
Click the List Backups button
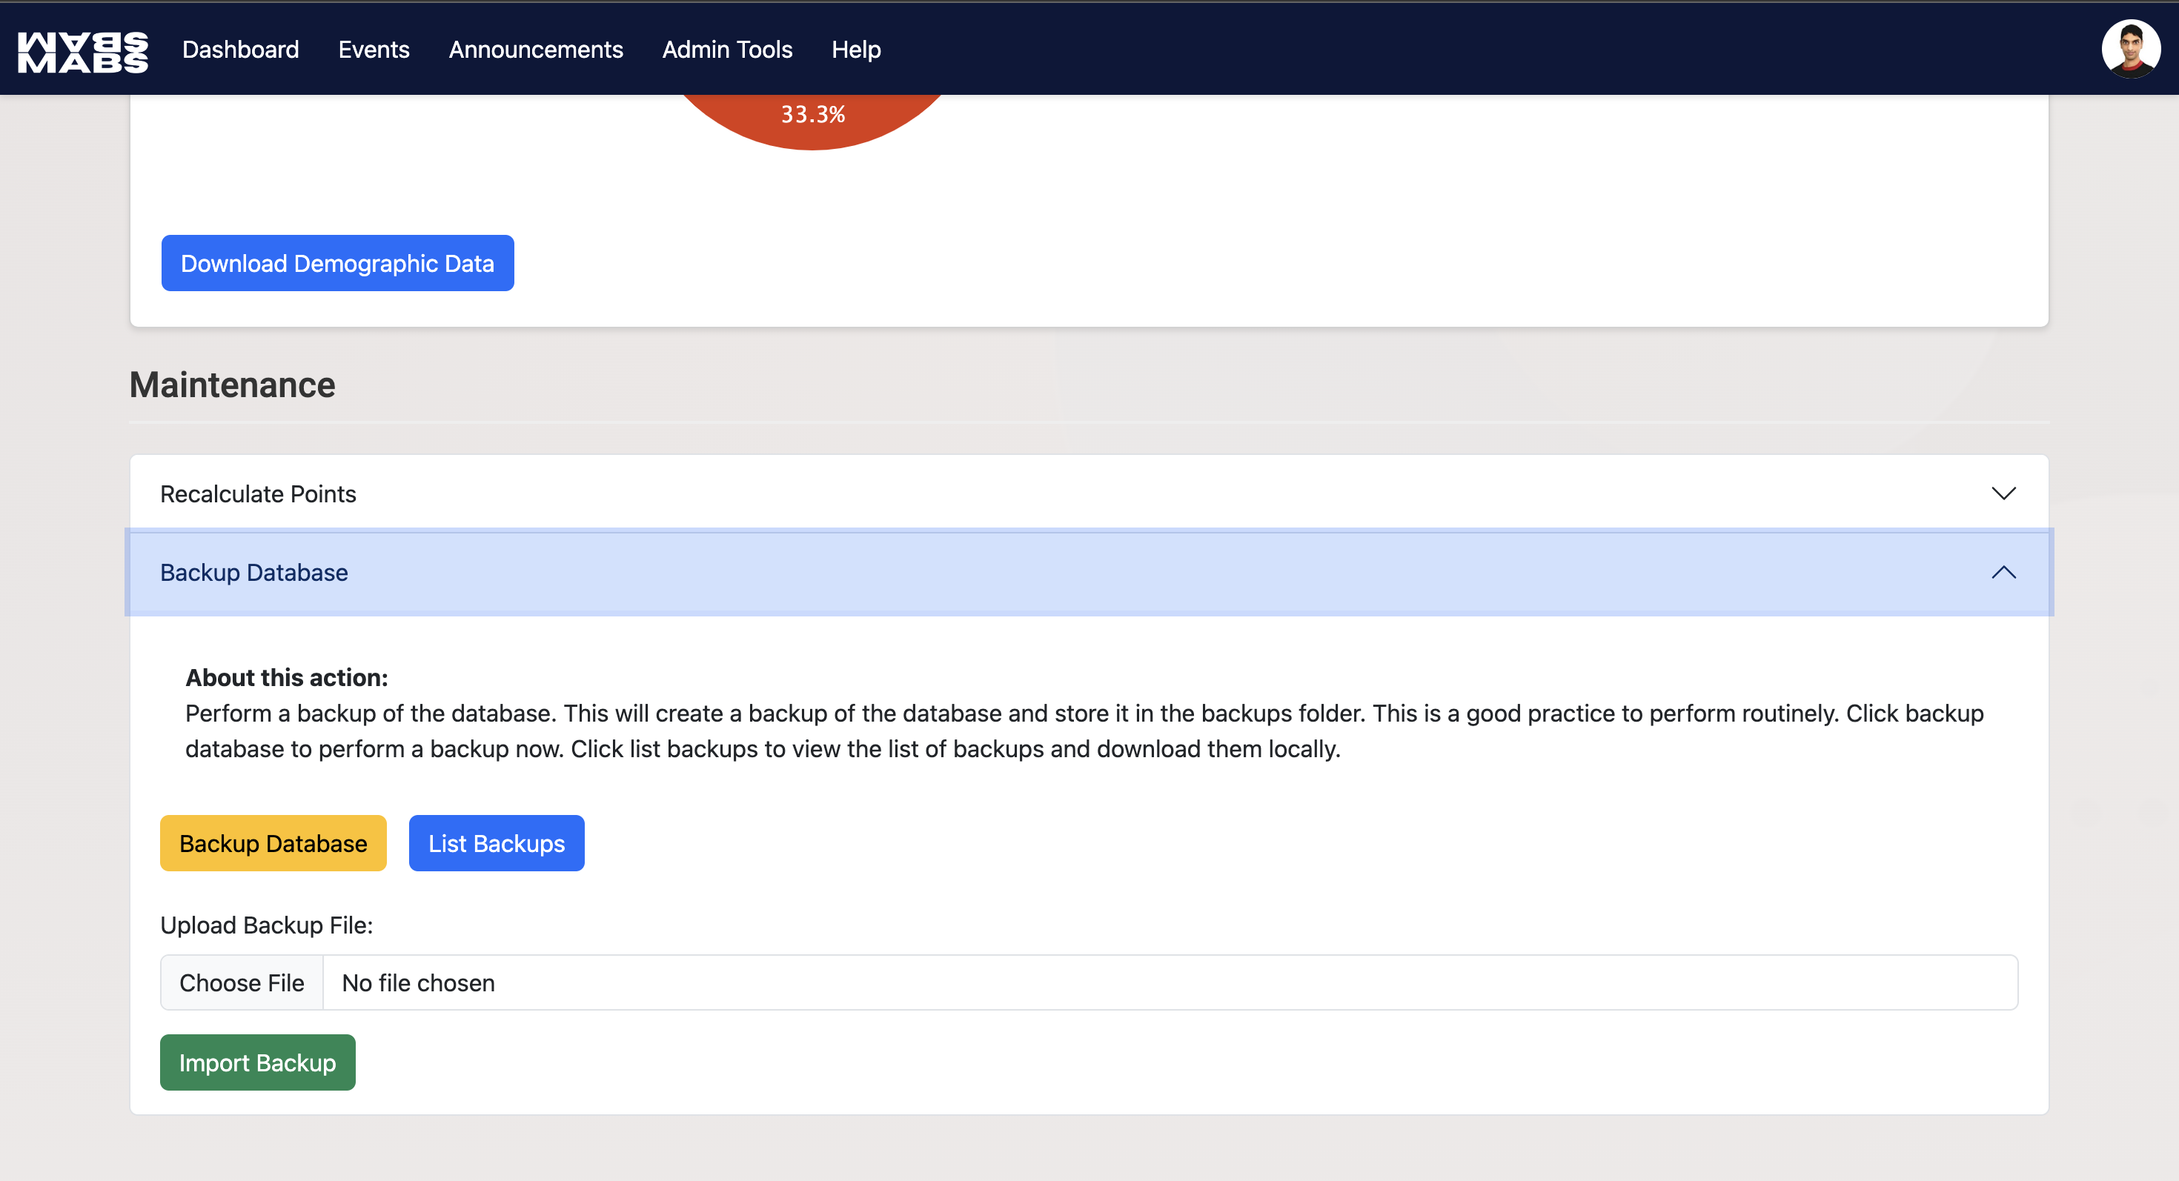point(496,843)
